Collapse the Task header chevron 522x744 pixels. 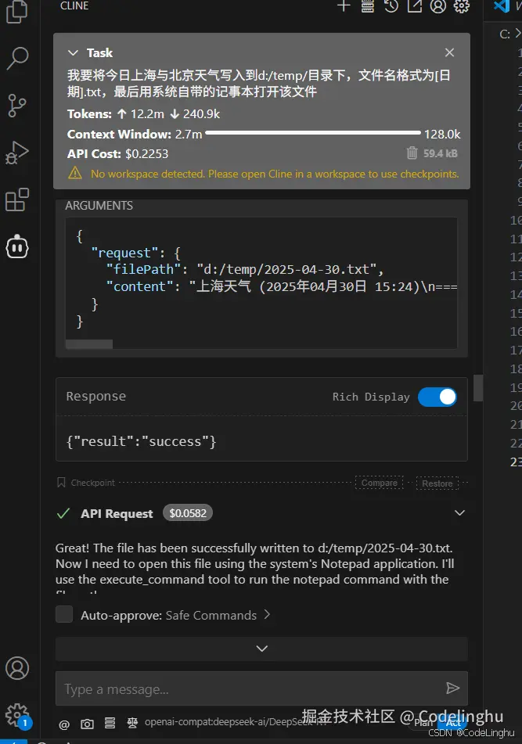tap(74, 52)
